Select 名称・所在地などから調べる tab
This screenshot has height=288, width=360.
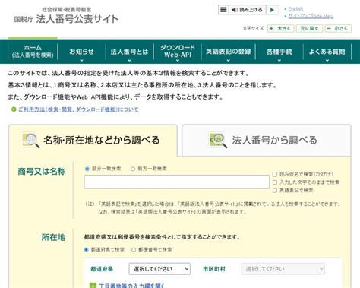click(93, 141)
